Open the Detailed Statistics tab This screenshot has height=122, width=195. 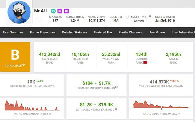pyautogui.click(x=75, y=33)
